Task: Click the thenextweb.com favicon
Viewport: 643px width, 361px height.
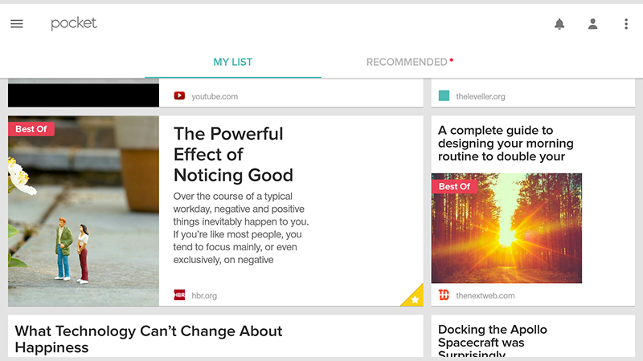Action: (444, 294)
